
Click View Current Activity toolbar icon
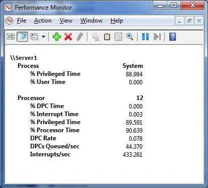click(x=11, y=37)
